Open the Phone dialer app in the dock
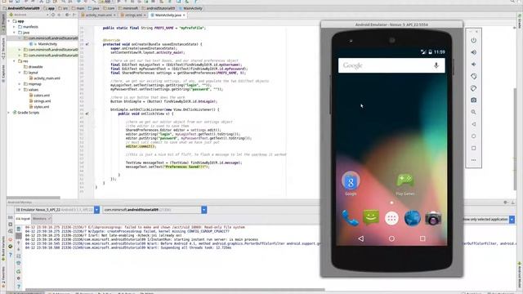 [x=350, y=218]
